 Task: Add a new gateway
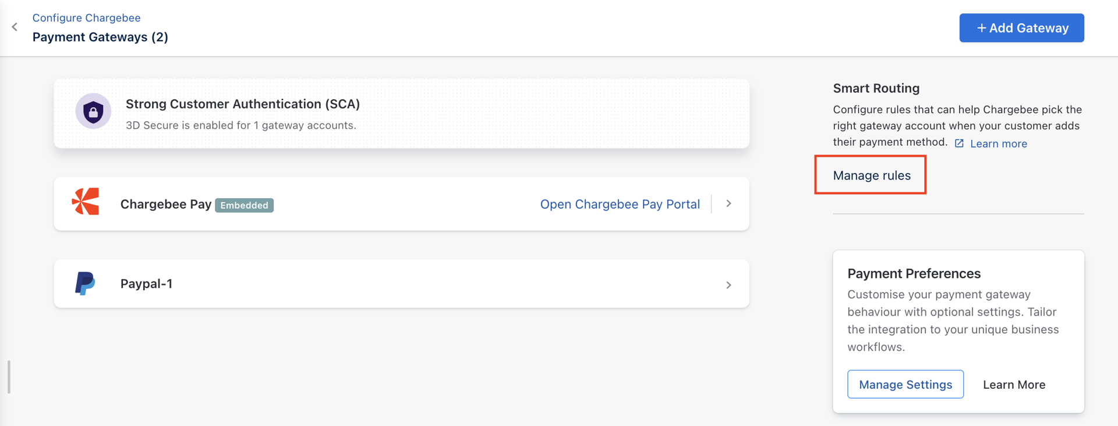[1021, 28]
